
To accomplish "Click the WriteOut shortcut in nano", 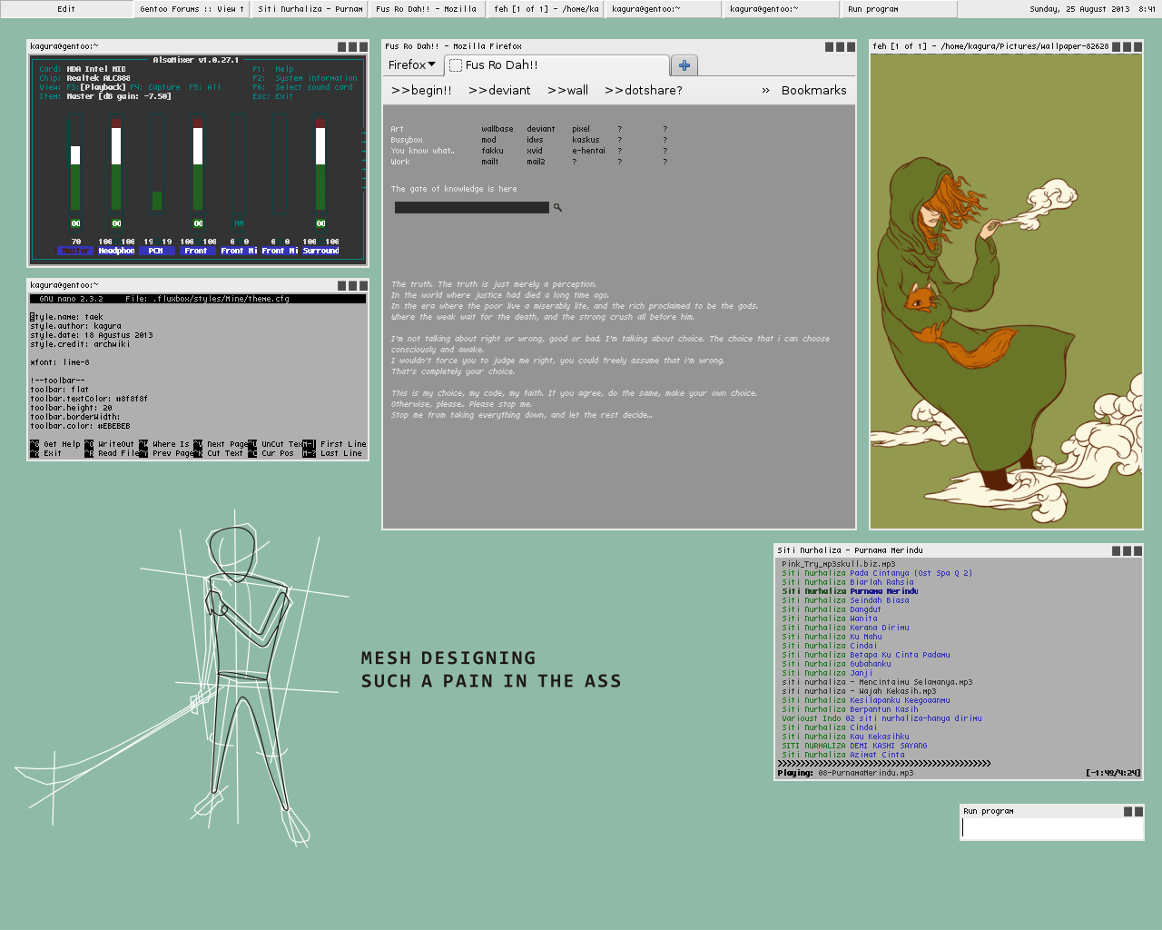I will (x=109, y=444).
